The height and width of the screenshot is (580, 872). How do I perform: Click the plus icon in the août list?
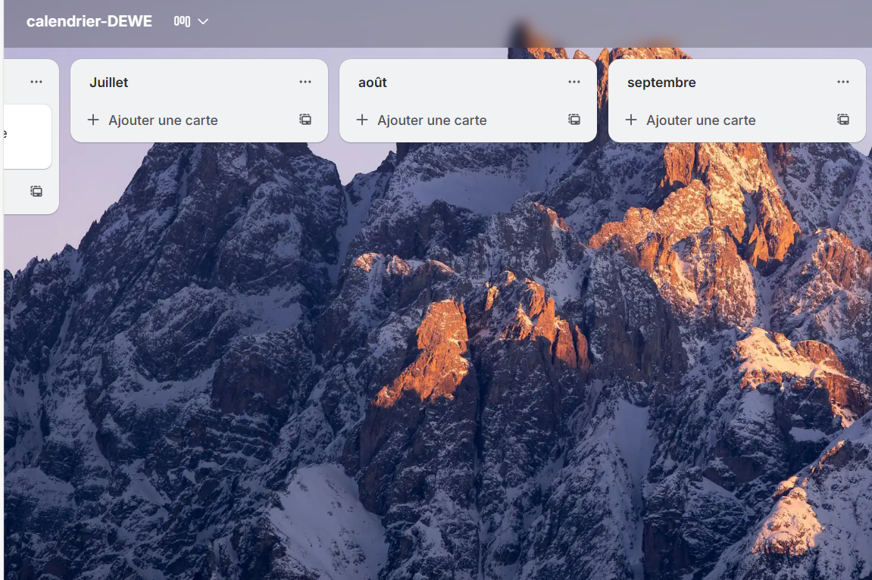pyautogui.click(x=362, y=120)
